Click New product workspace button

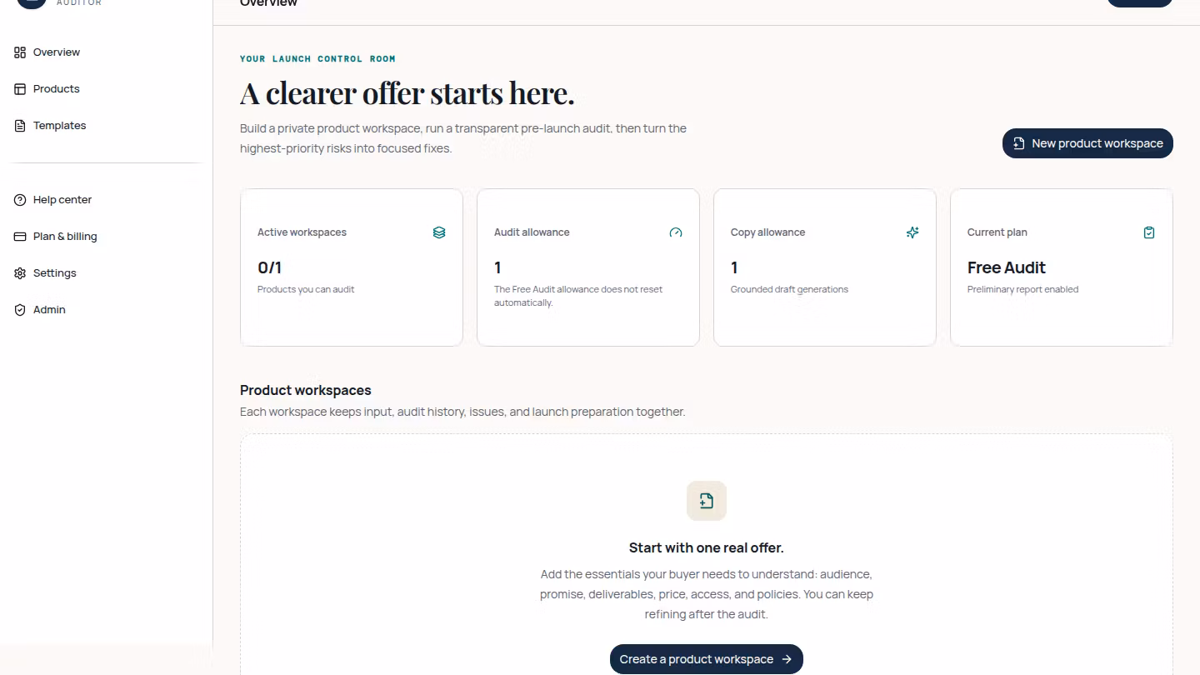tap(1087, 143)
